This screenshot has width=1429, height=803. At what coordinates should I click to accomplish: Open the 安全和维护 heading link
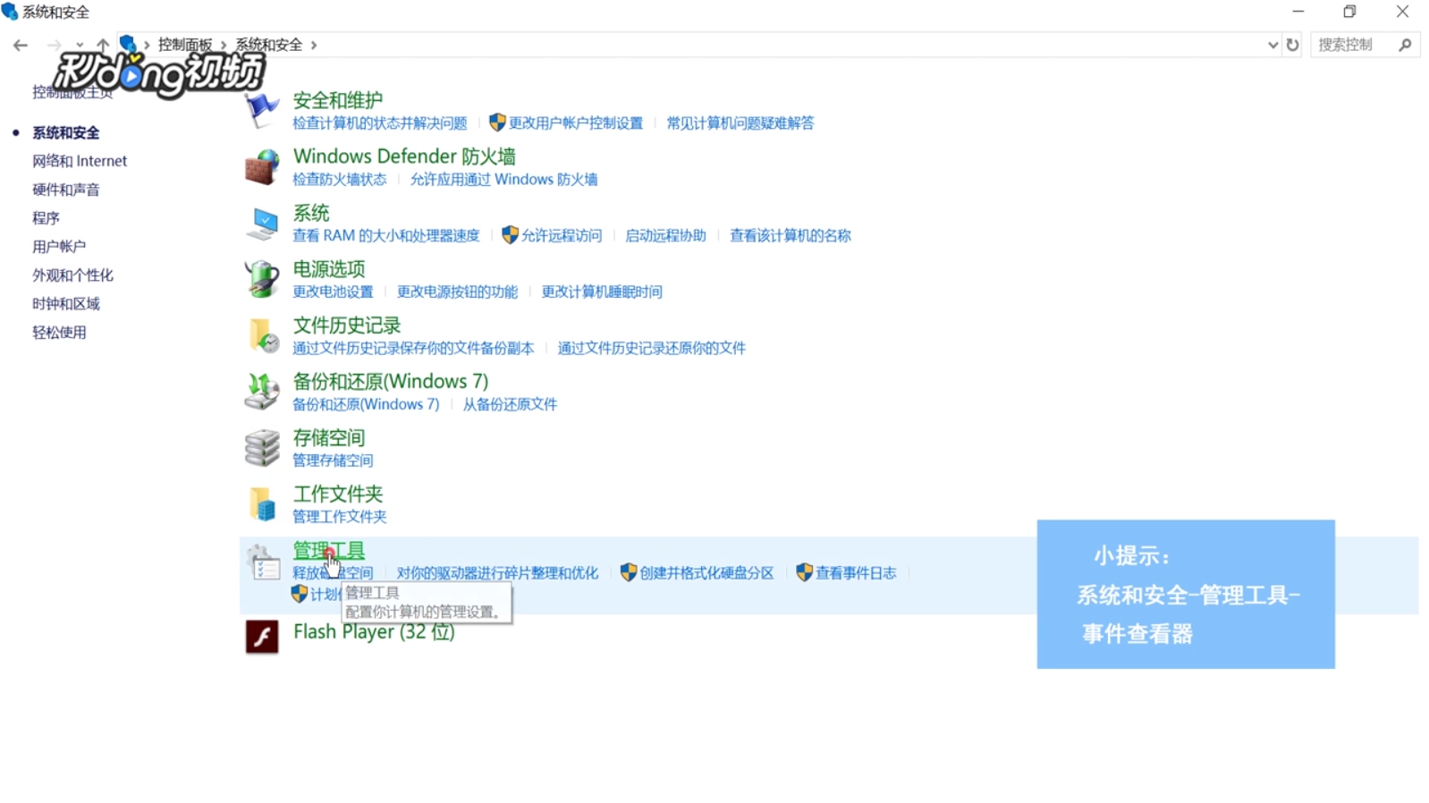click(338, 100)
